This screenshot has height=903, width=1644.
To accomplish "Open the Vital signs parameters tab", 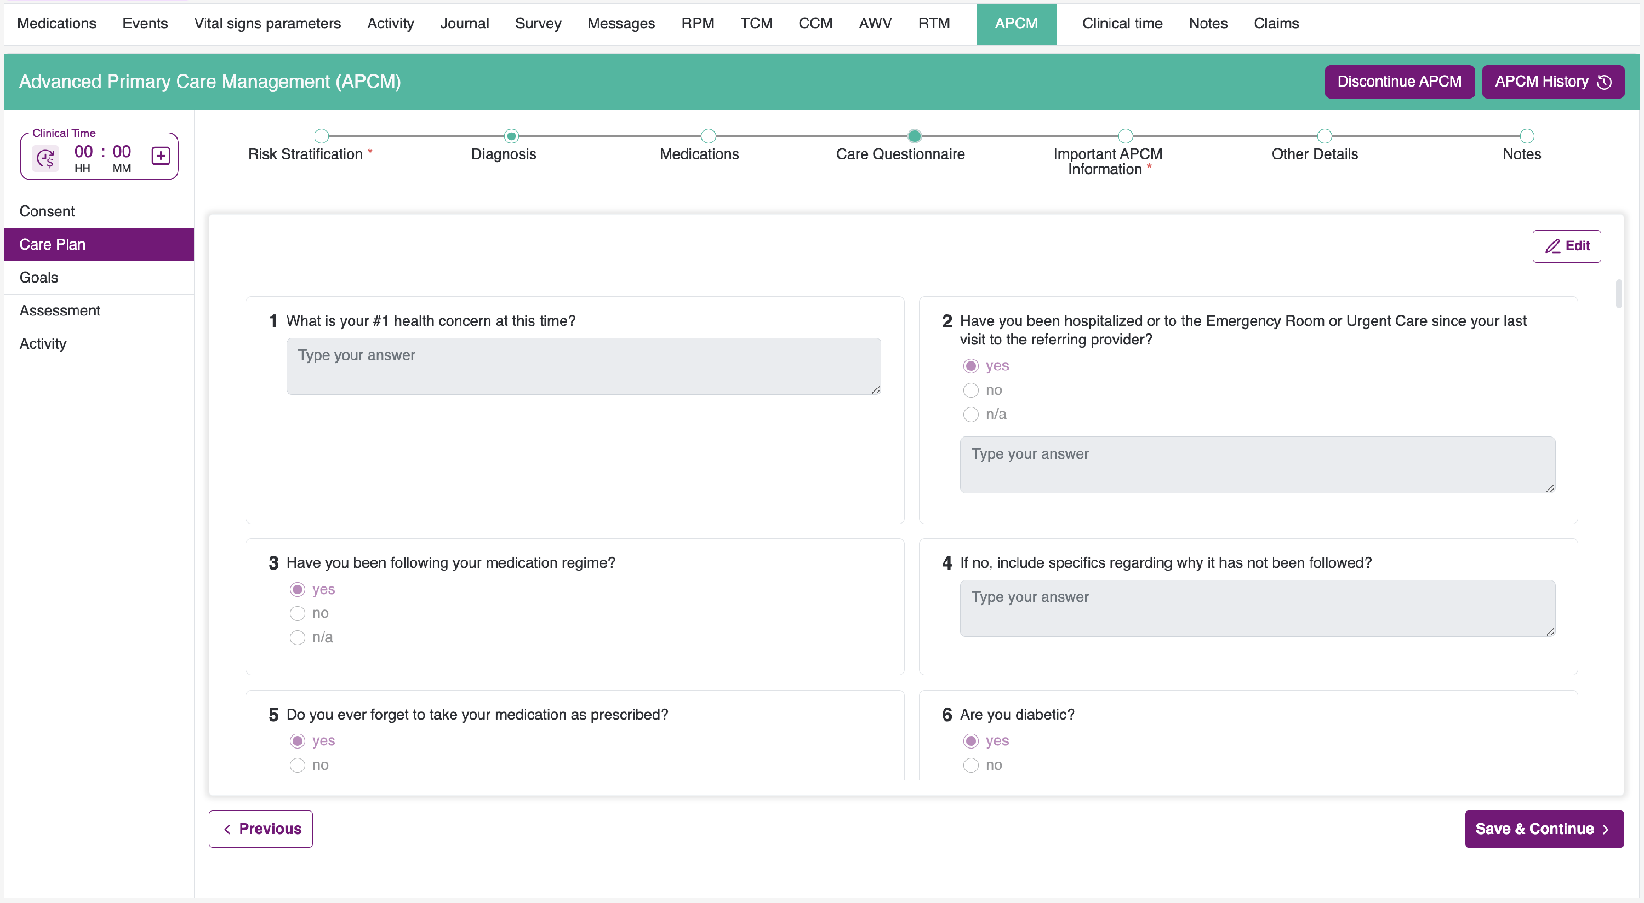I will point(267,24).
